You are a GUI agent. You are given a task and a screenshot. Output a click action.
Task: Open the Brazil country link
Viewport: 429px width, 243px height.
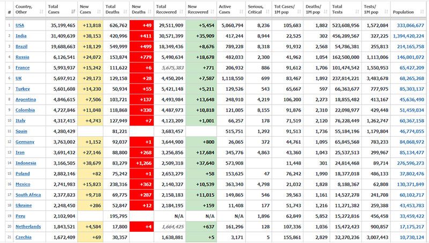[x=21, y=47]
